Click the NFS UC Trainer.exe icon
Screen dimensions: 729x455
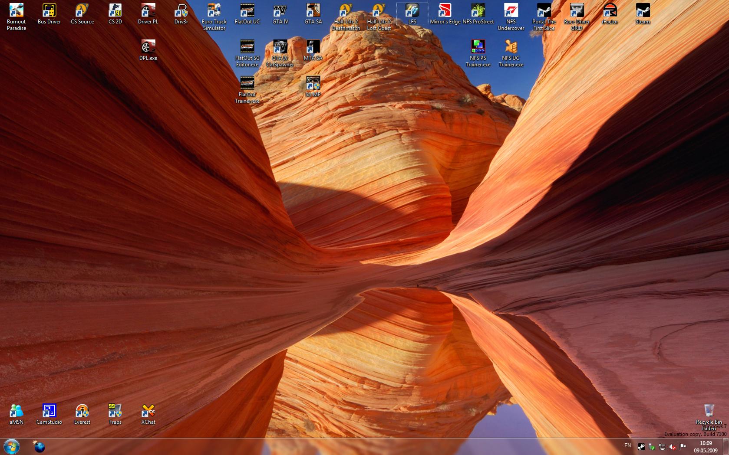(x=511, y=53)
